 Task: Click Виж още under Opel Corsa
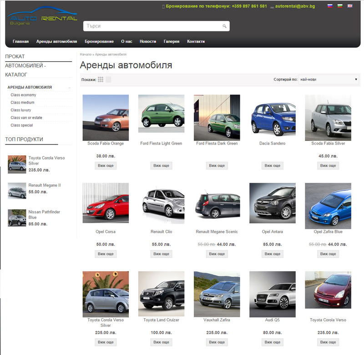(106, 254)
